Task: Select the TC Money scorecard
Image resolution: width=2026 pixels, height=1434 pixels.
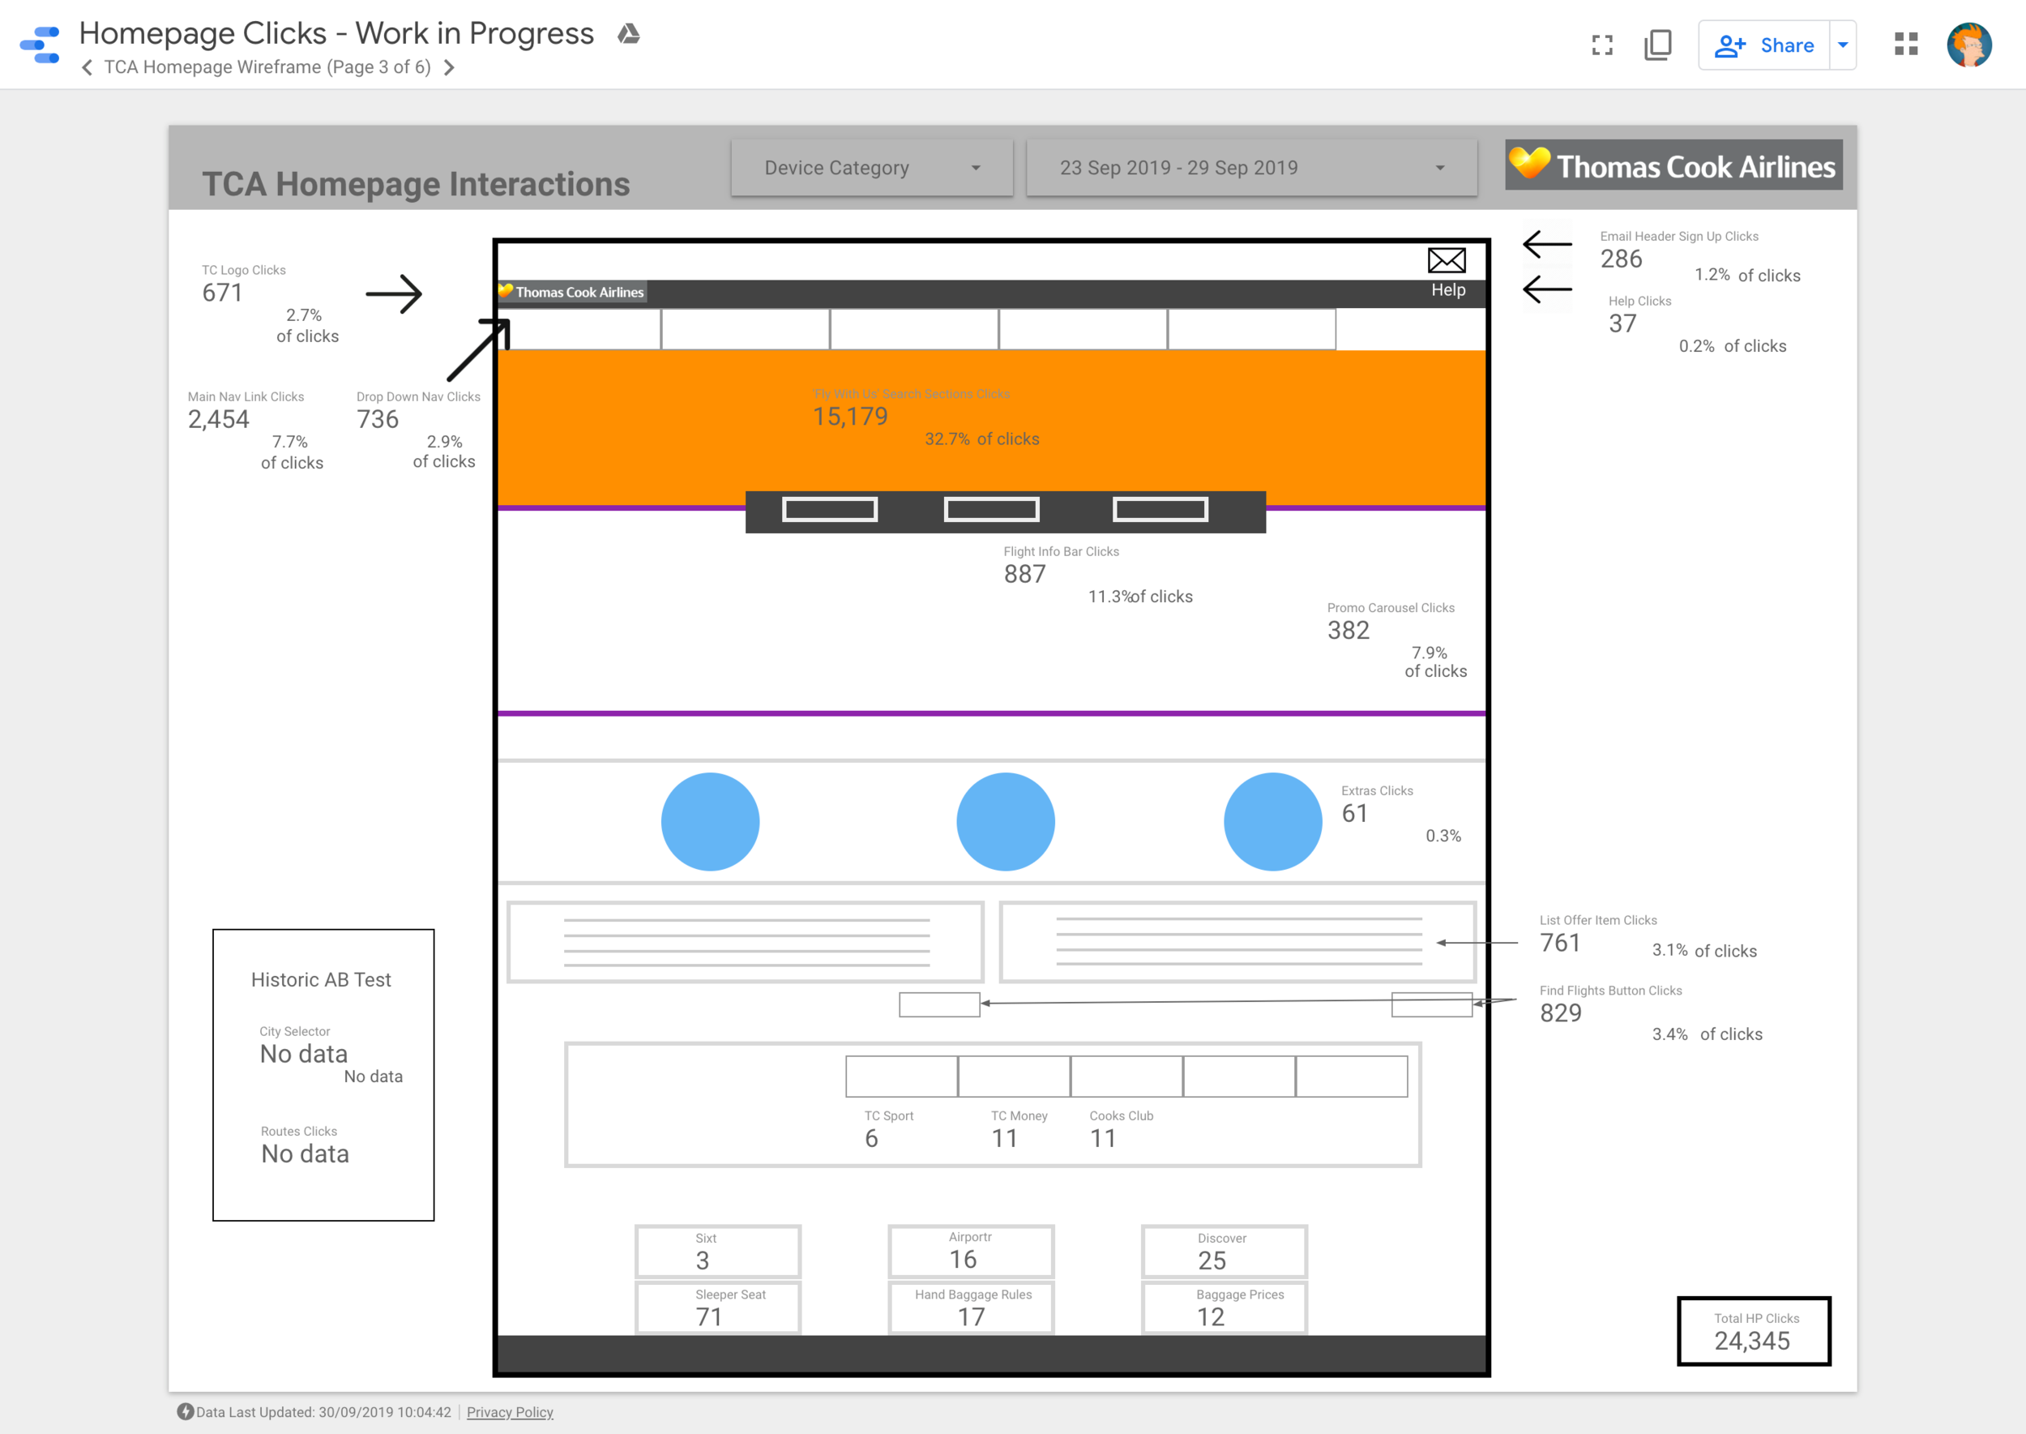Action: (x=1018, y=1129)
